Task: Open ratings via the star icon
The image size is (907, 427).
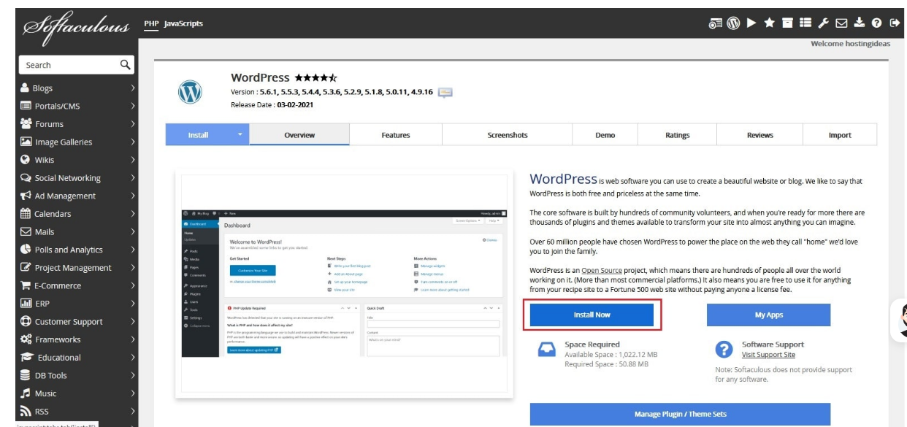Action: (769, 22)
